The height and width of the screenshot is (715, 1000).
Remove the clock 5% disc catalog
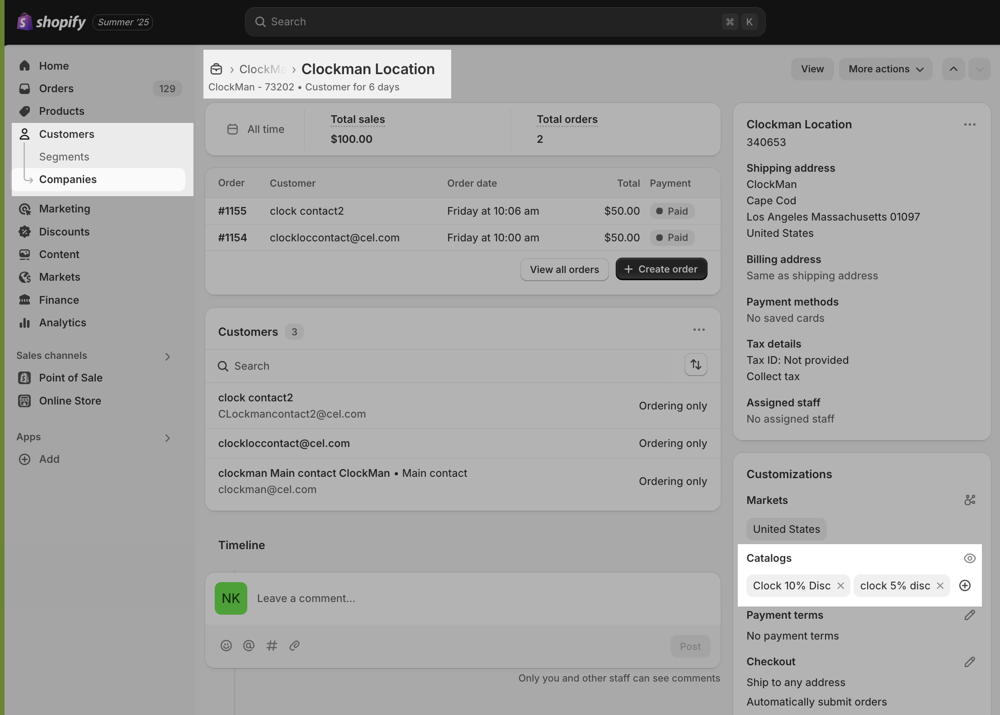click(940, 586)
